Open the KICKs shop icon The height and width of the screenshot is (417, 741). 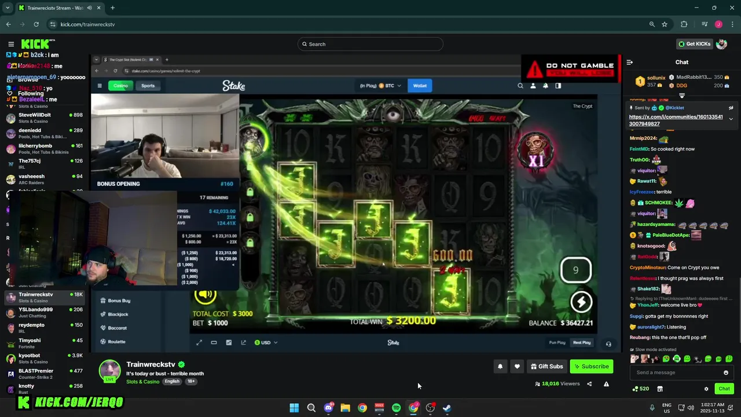[x=659, y=389]
